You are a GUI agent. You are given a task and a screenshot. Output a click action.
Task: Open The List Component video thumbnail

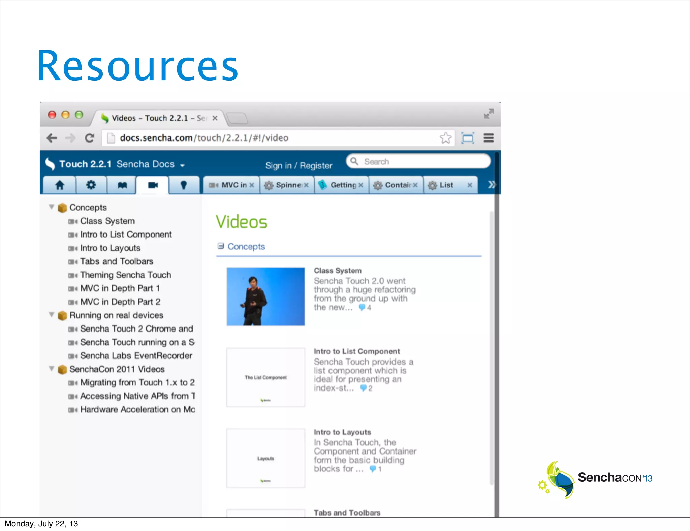pos(265,377)
